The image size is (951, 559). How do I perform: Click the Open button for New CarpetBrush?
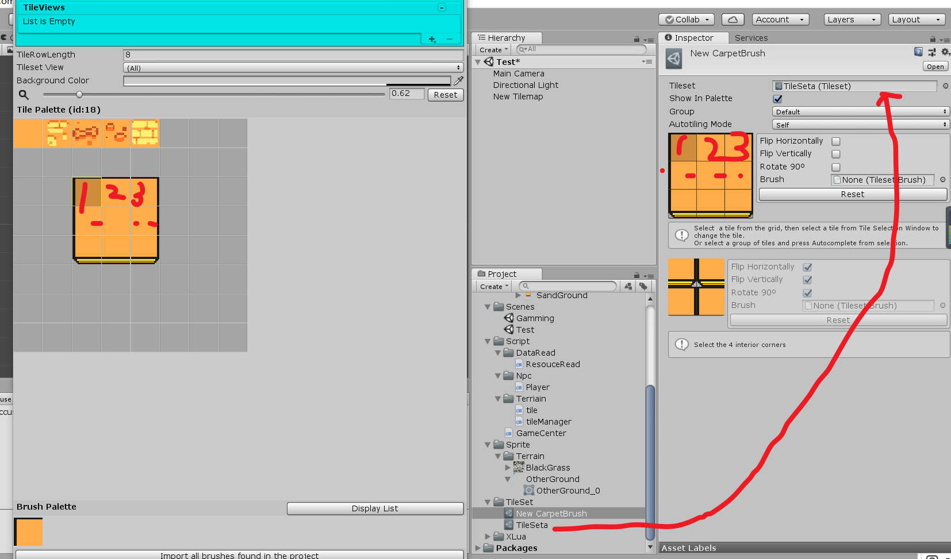coord(935,66)
